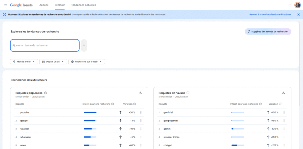The image size is (303, 149).
Task: Go to the Accueil tab
Action: [44, 5]
